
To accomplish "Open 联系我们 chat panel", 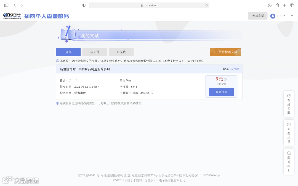I will (289, 162).
